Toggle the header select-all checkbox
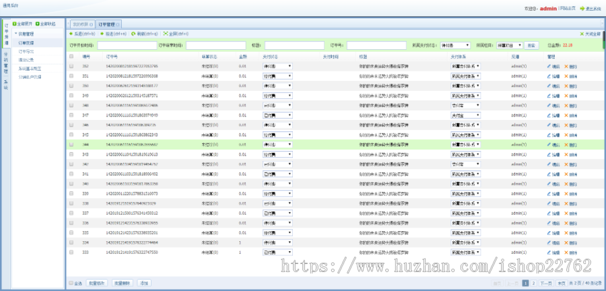This screenshot has height=291, width=606. click(71, 57)
